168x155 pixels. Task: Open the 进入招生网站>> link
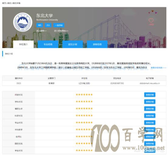point(61,31)
